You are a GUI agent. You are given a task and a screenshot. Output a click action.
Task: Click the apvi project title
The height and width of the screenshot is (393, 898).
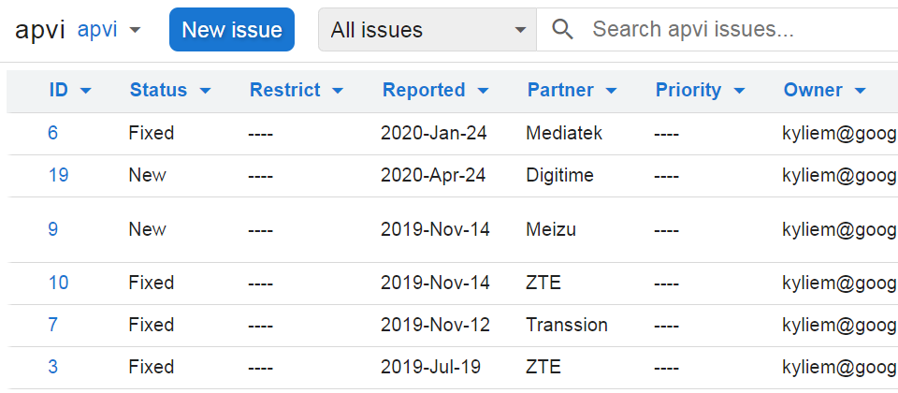40,29
